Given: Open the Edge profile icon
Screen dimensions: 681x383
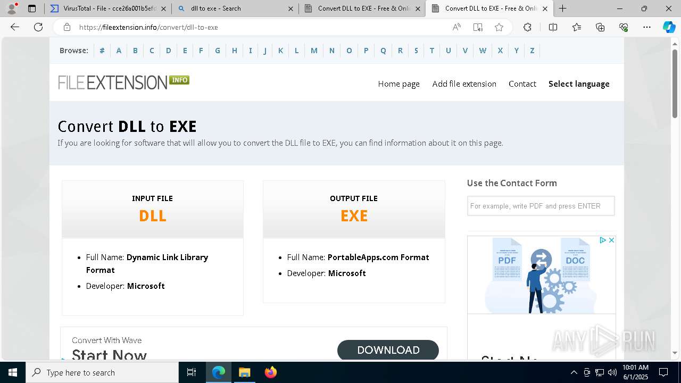Looking at the screenshot, I should coord(12,9).
